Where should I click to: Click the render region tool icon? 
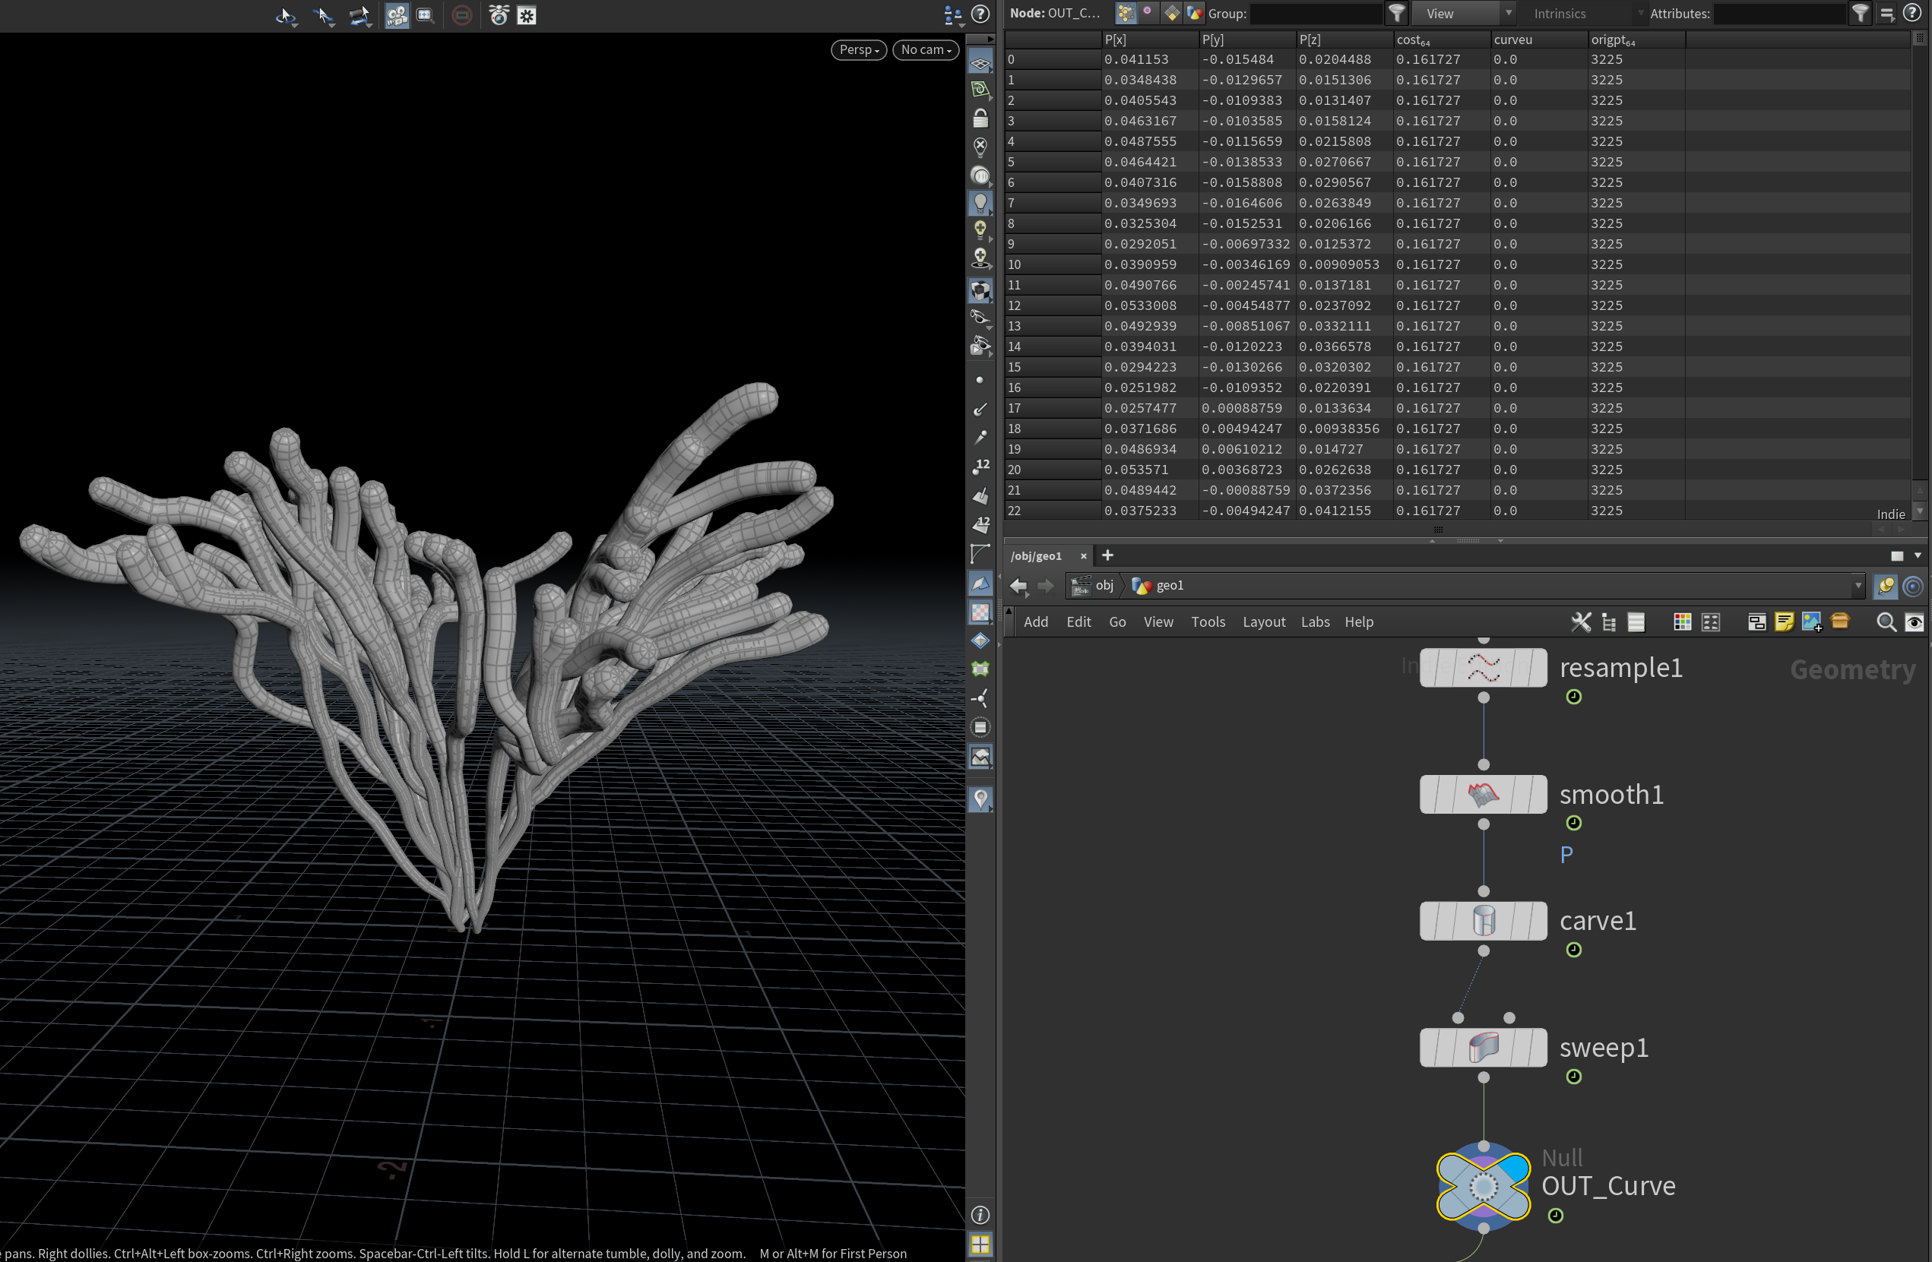[x=426, y=14]
